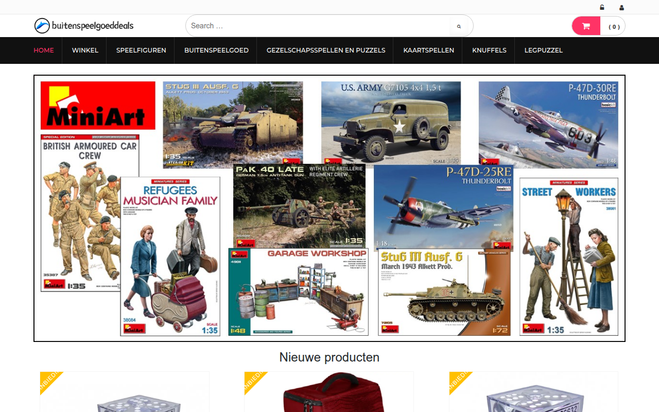
Task: Open the KAARTSPELLEN category
Action: pos(429,50)
